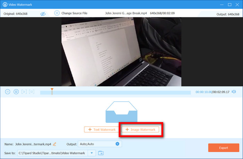Click the set start point bracket icon
Screen dimensions: 243x159
24,92
